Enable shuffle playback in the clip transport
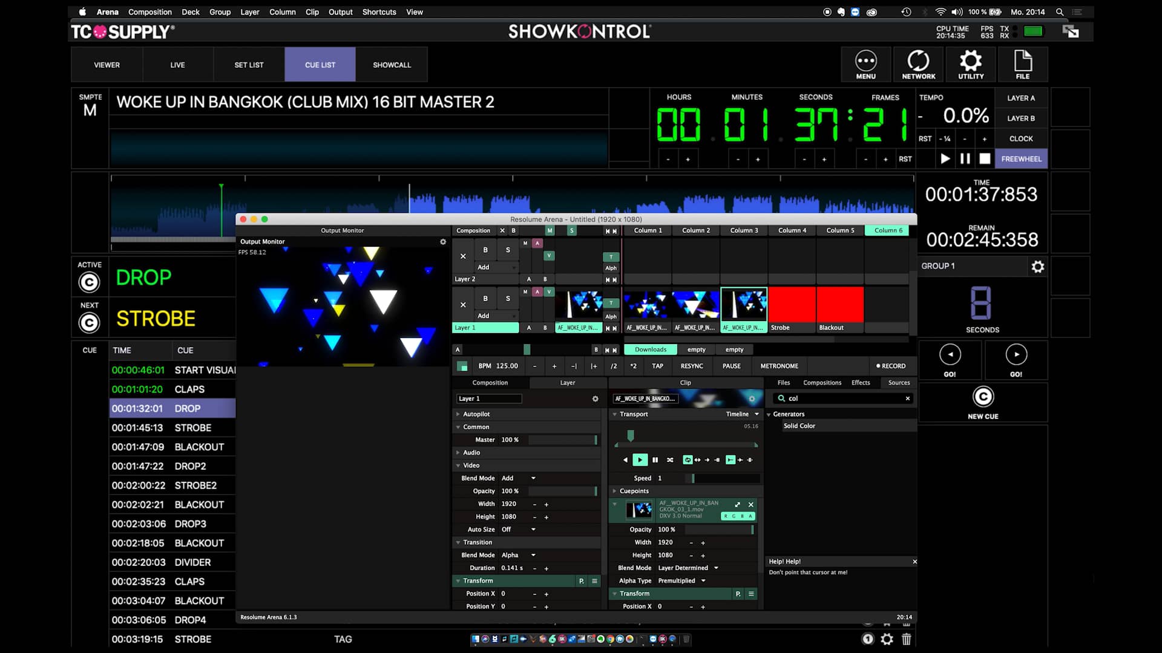This screenshot has height=653, width=1162. [670, 460]
